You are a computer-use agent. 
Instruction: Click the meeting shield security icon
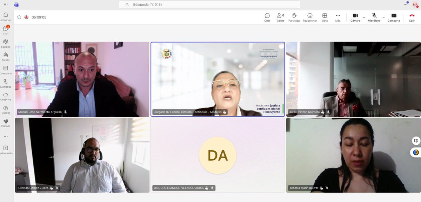pyautogui.click(x=19, y=17)
